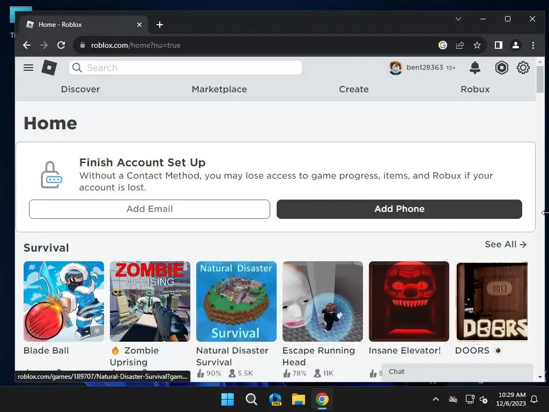Viewport: 549px width, 412px height.
Task: Click the Survival section heading
Action: click(46, 248)
